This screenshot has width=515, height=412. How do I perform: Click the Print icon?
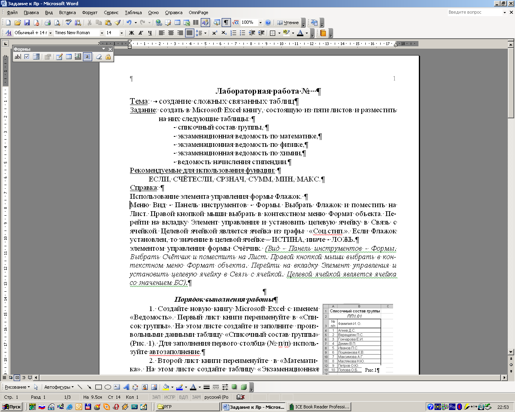(47, 23)
